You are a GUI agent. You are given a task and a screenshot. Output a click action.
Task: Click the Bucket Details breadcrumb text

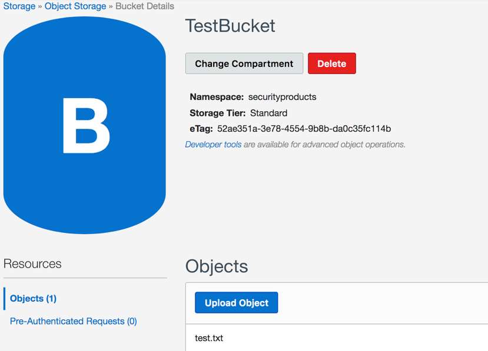pyautogui.click(x=145, y=6)
